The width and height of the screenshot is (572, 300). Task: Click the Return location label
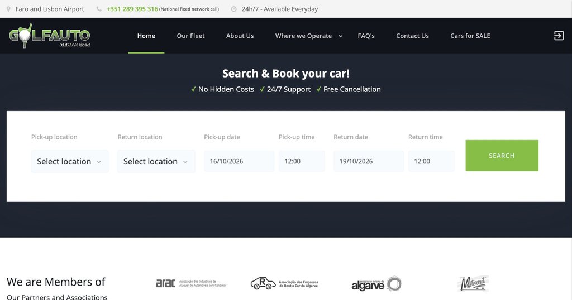pos(140,137)
